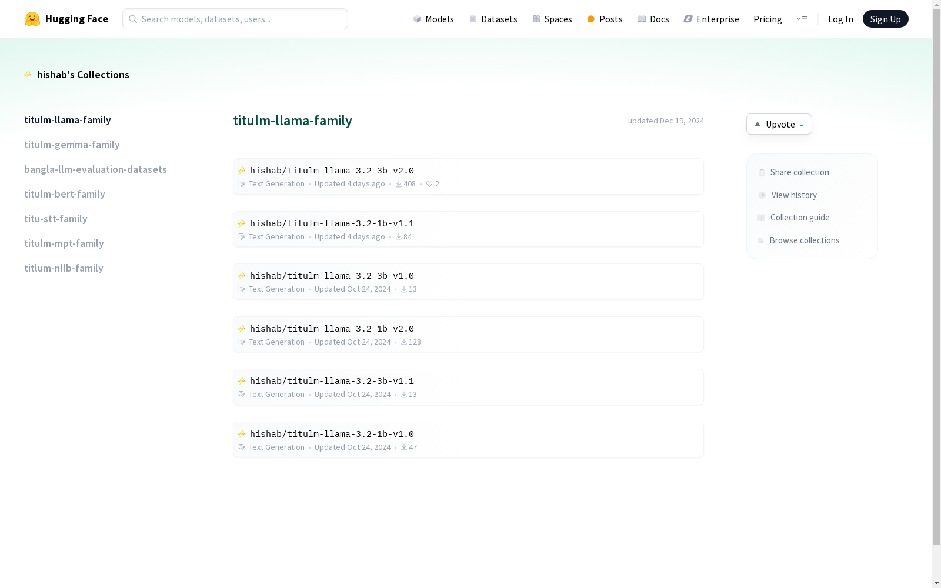This screenshot has width=941, height=588.
Task: Click the titulm-llama-family collection heading
Action: pos(292,121)
